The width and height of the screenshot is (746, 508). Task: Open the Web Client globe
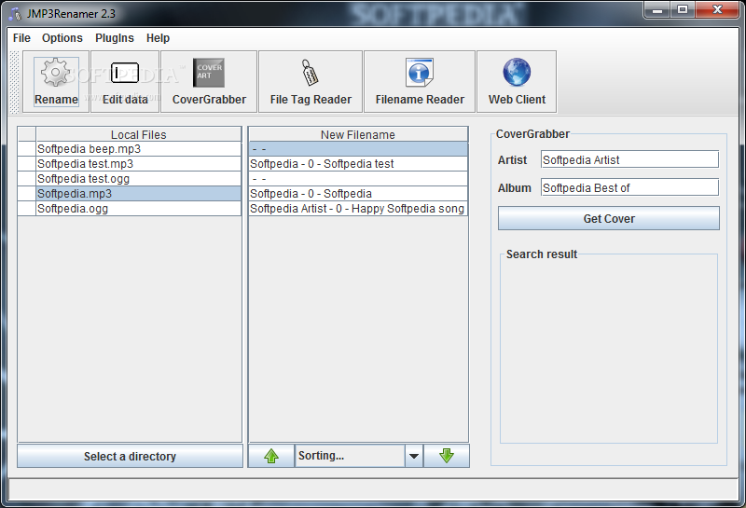pyautogui.click(x=517, y=82)
